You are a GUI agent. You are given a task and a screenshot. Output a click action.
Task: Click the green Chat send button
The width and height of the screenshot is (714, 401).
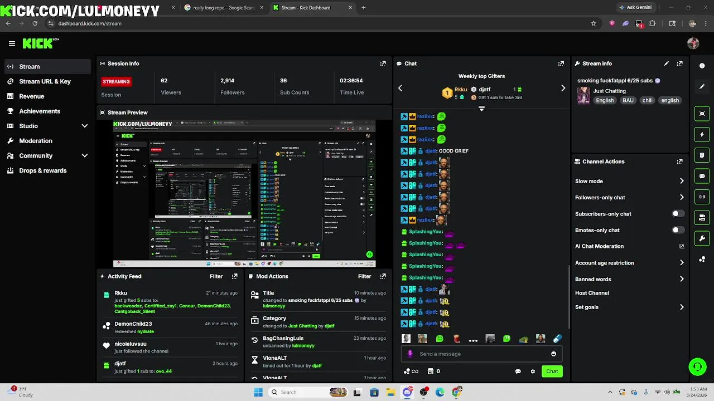point(552,371)
